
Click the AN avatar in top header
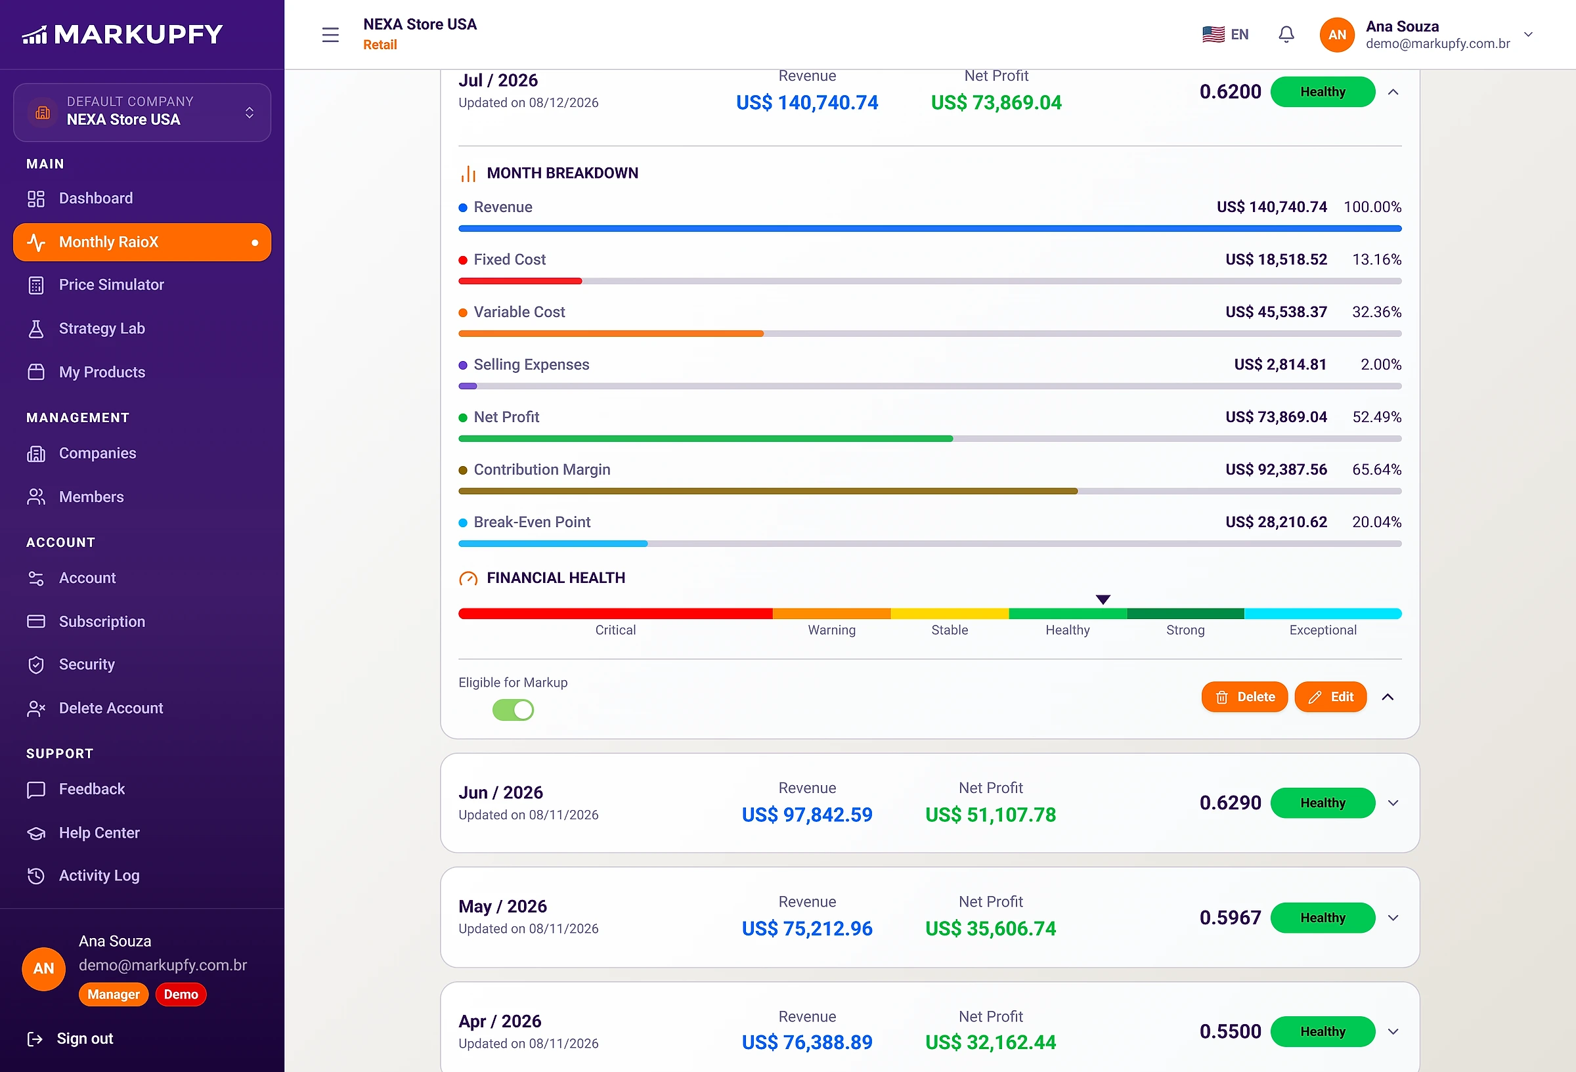click(1336, 35)
